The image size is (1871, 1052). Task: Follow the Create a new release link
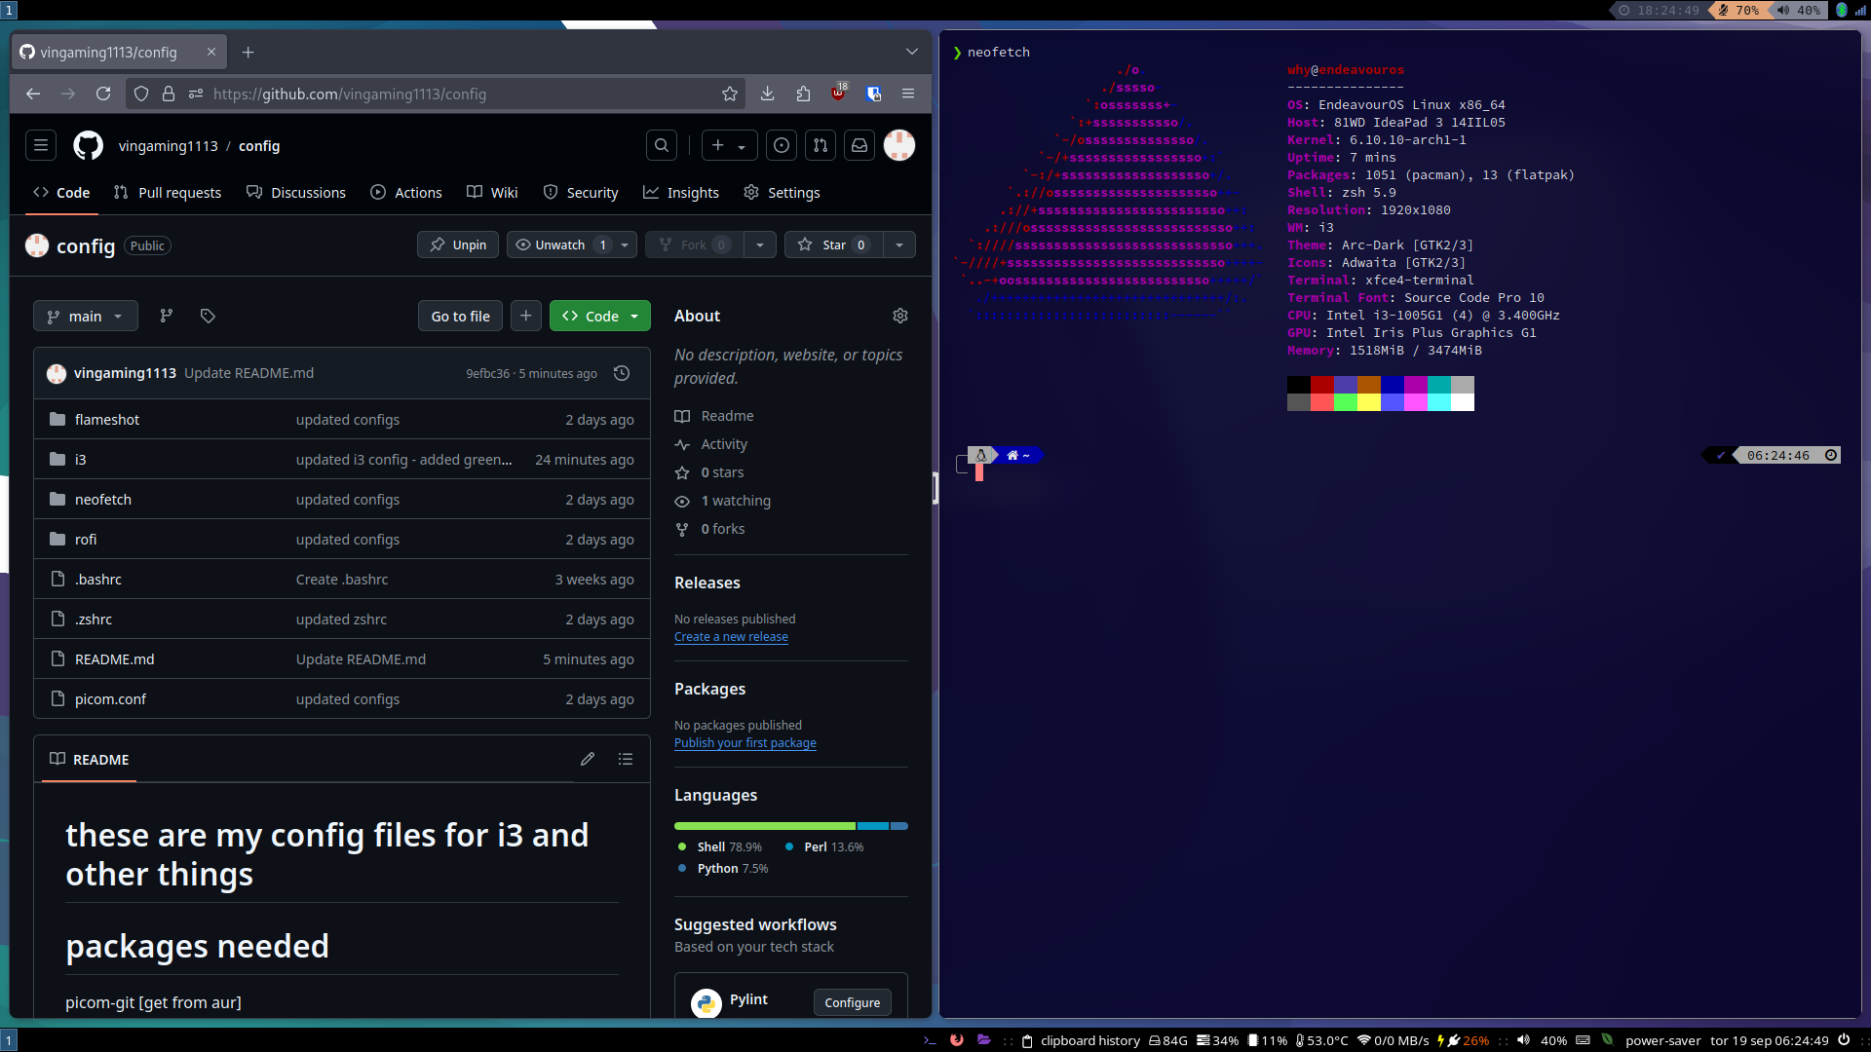(x=730, y=636)
